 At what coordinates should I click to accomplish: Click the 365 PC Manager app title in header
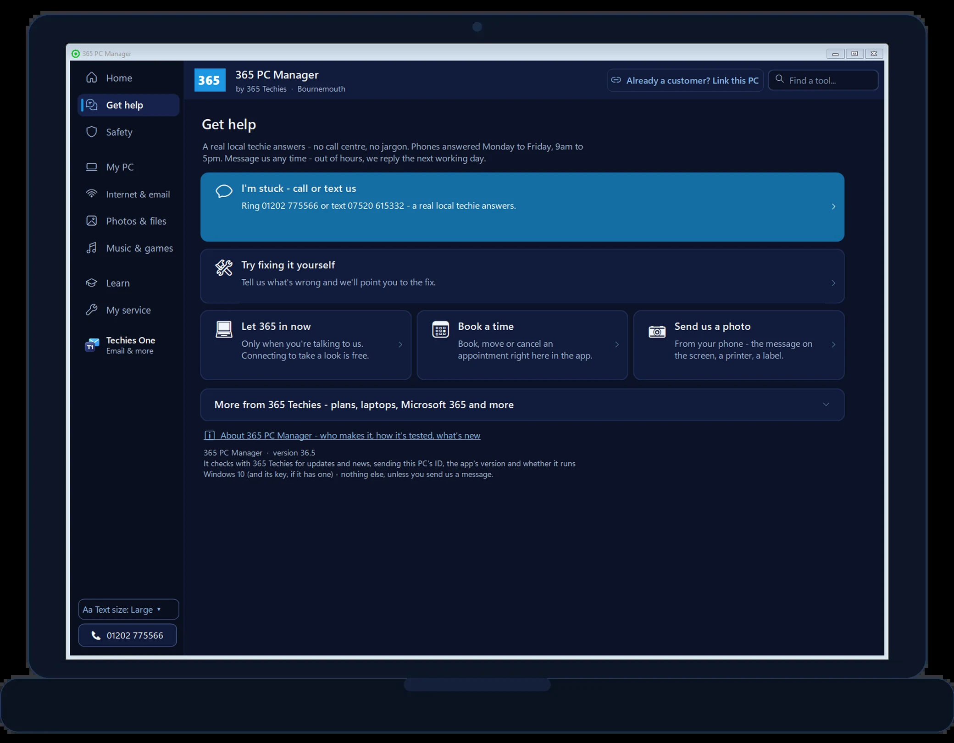277,75
